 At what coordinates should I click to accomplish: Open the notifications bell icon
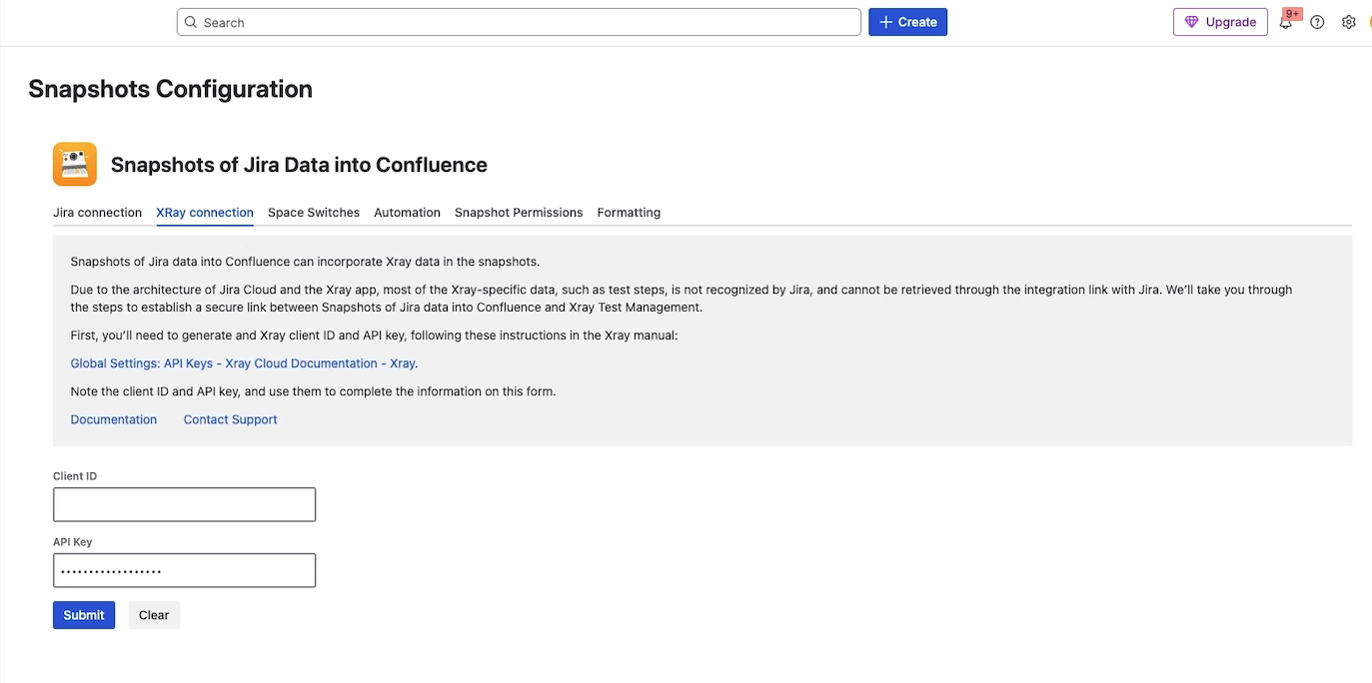click(1285, 23)
